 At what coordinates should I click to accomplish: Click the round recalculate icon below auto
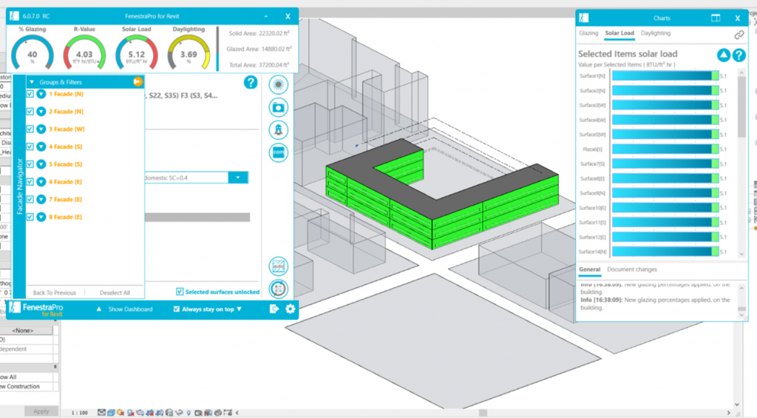tap(278, 289)
